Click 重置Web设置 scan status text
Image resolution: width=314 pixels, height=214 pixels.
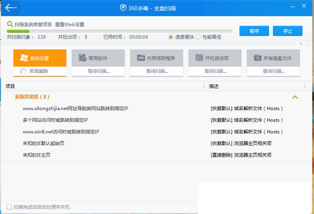[70, 25]
